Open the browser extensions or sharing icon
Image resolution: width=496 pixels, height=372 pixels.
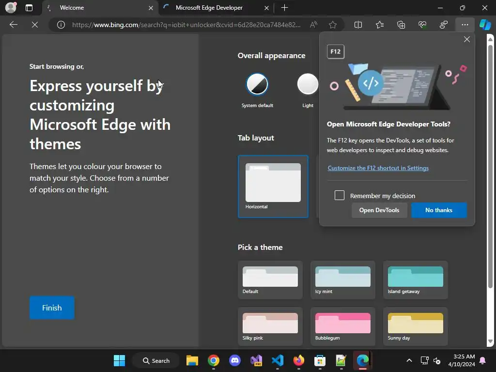444,25
